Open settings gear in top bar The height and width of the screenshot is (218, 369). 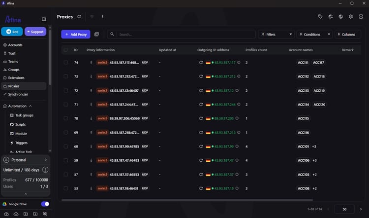[x=351, y=16]
